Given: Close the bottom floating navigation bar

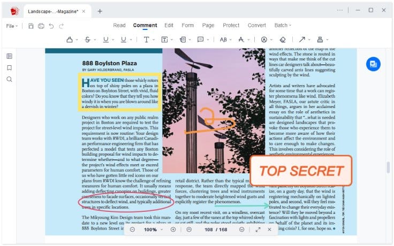Looking at the screenshot, I should pos(269,229).
